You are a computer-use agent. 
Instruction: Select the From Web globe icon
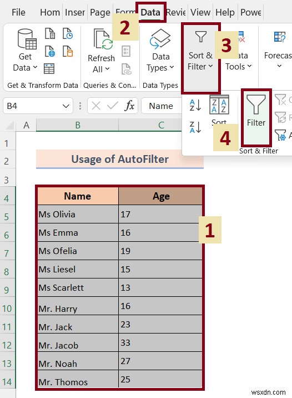click(50, 51)
